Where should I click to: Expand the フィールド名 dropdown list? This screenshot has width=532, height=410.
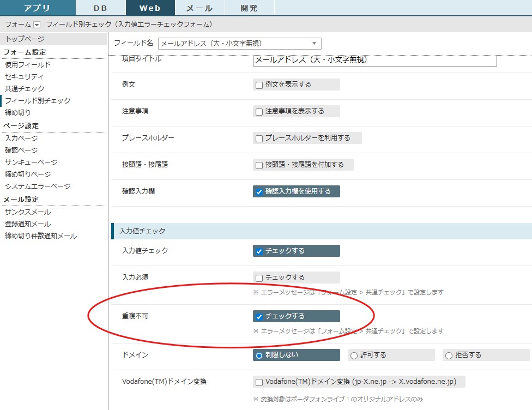314,44
